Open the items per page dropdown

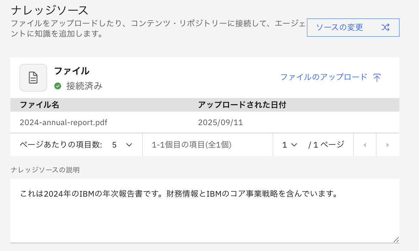tap(122, 145)
